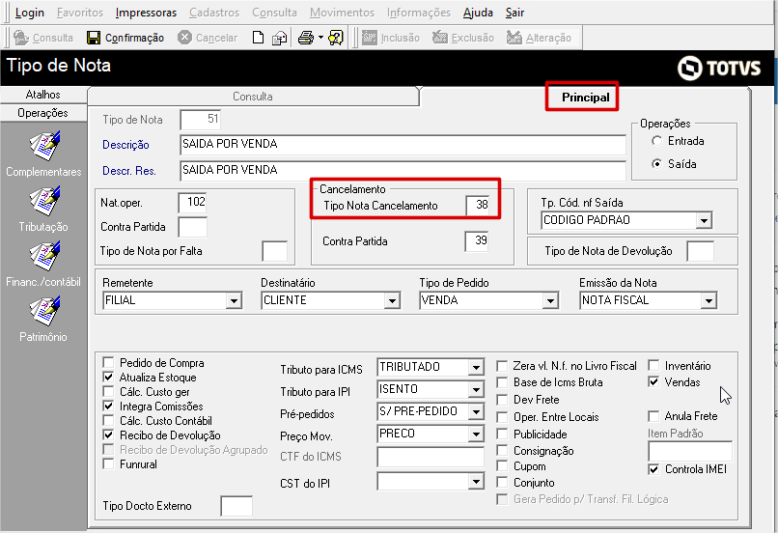The height and width of the screenshot is (533, 778).
Task: Click the Alteração toolbar button
Action: [539, 38]
